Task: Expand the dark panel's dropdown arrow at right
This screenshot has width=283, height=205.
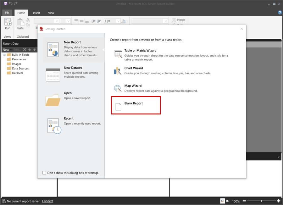Action: click(x=279, y=157)
